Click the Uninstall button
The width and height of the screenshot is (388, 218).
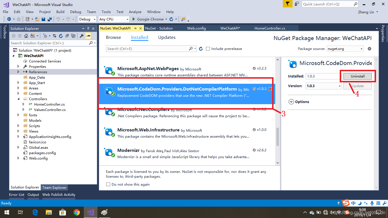coord(357,76)
